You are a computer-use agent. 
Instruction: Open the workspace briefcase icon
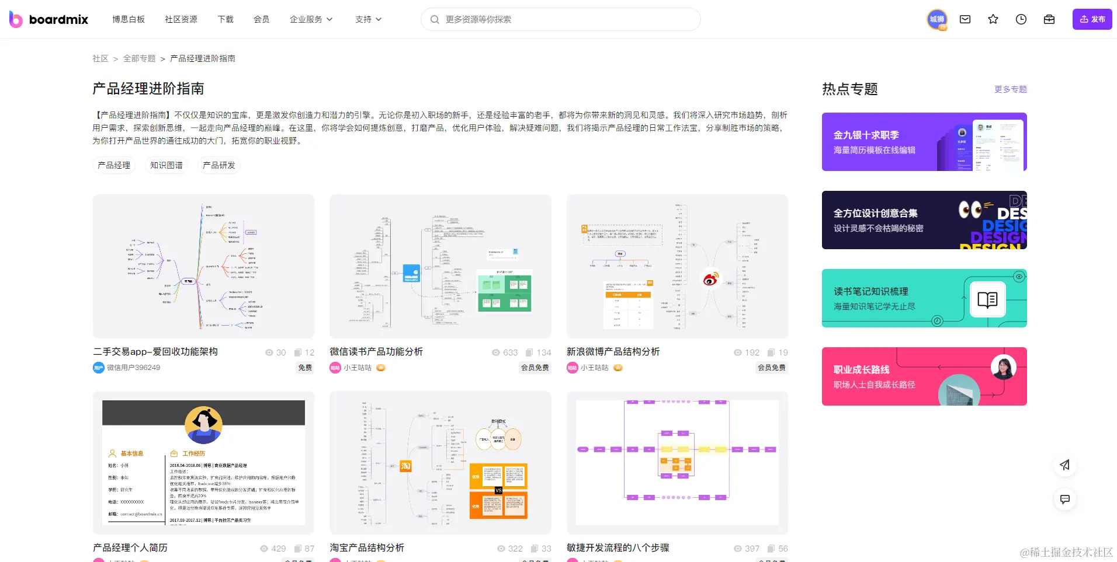coord(1049,19)
